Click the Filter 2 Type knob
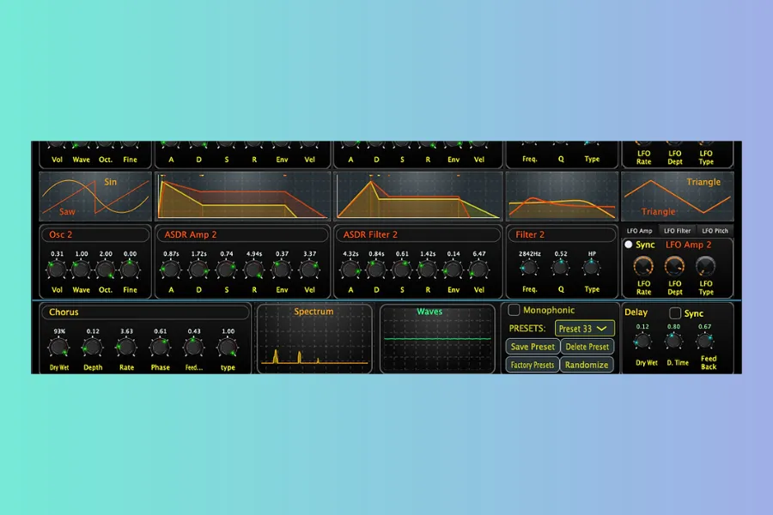The width and height of the screenshot is (773, 515). [592, 270]
